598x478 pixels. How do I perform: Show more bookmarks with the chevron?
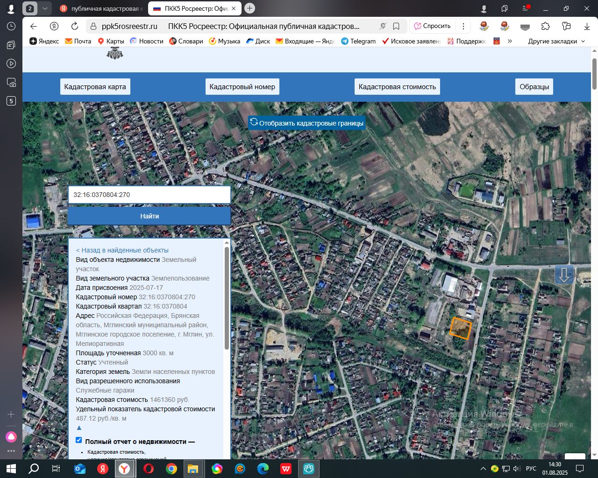pyautogui.click(x=510, y=41)
